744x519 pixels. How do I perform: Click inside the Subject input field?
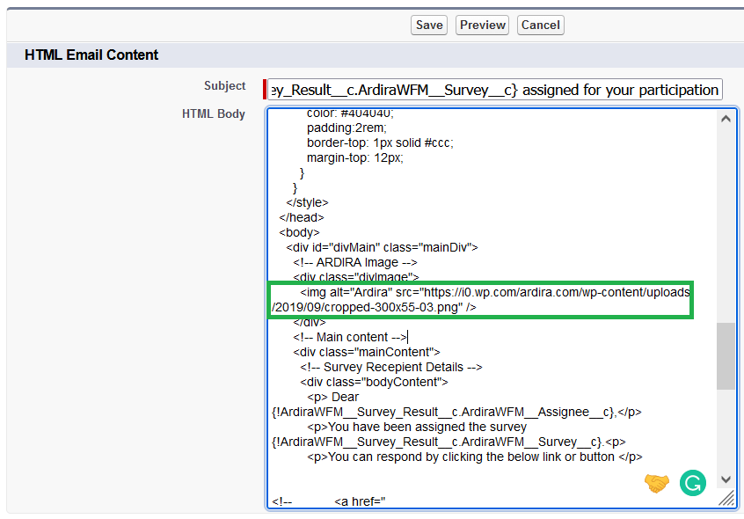pos(492,89)
